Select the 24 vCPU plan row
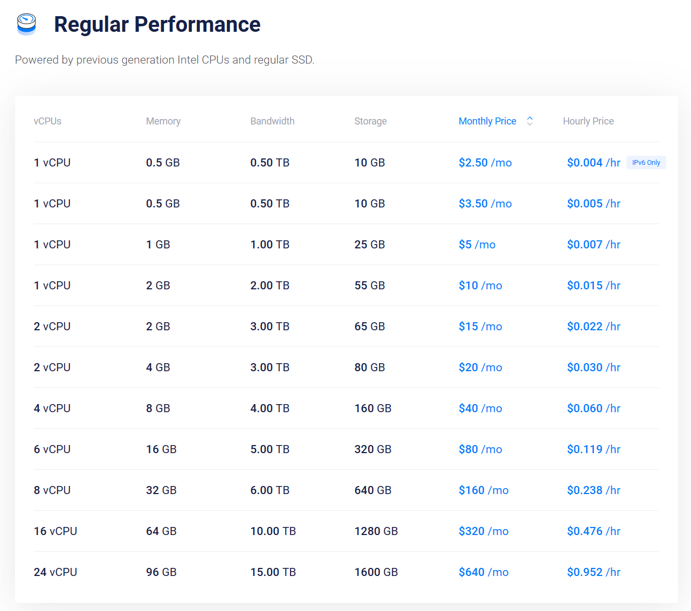 (x=346, y=572)
